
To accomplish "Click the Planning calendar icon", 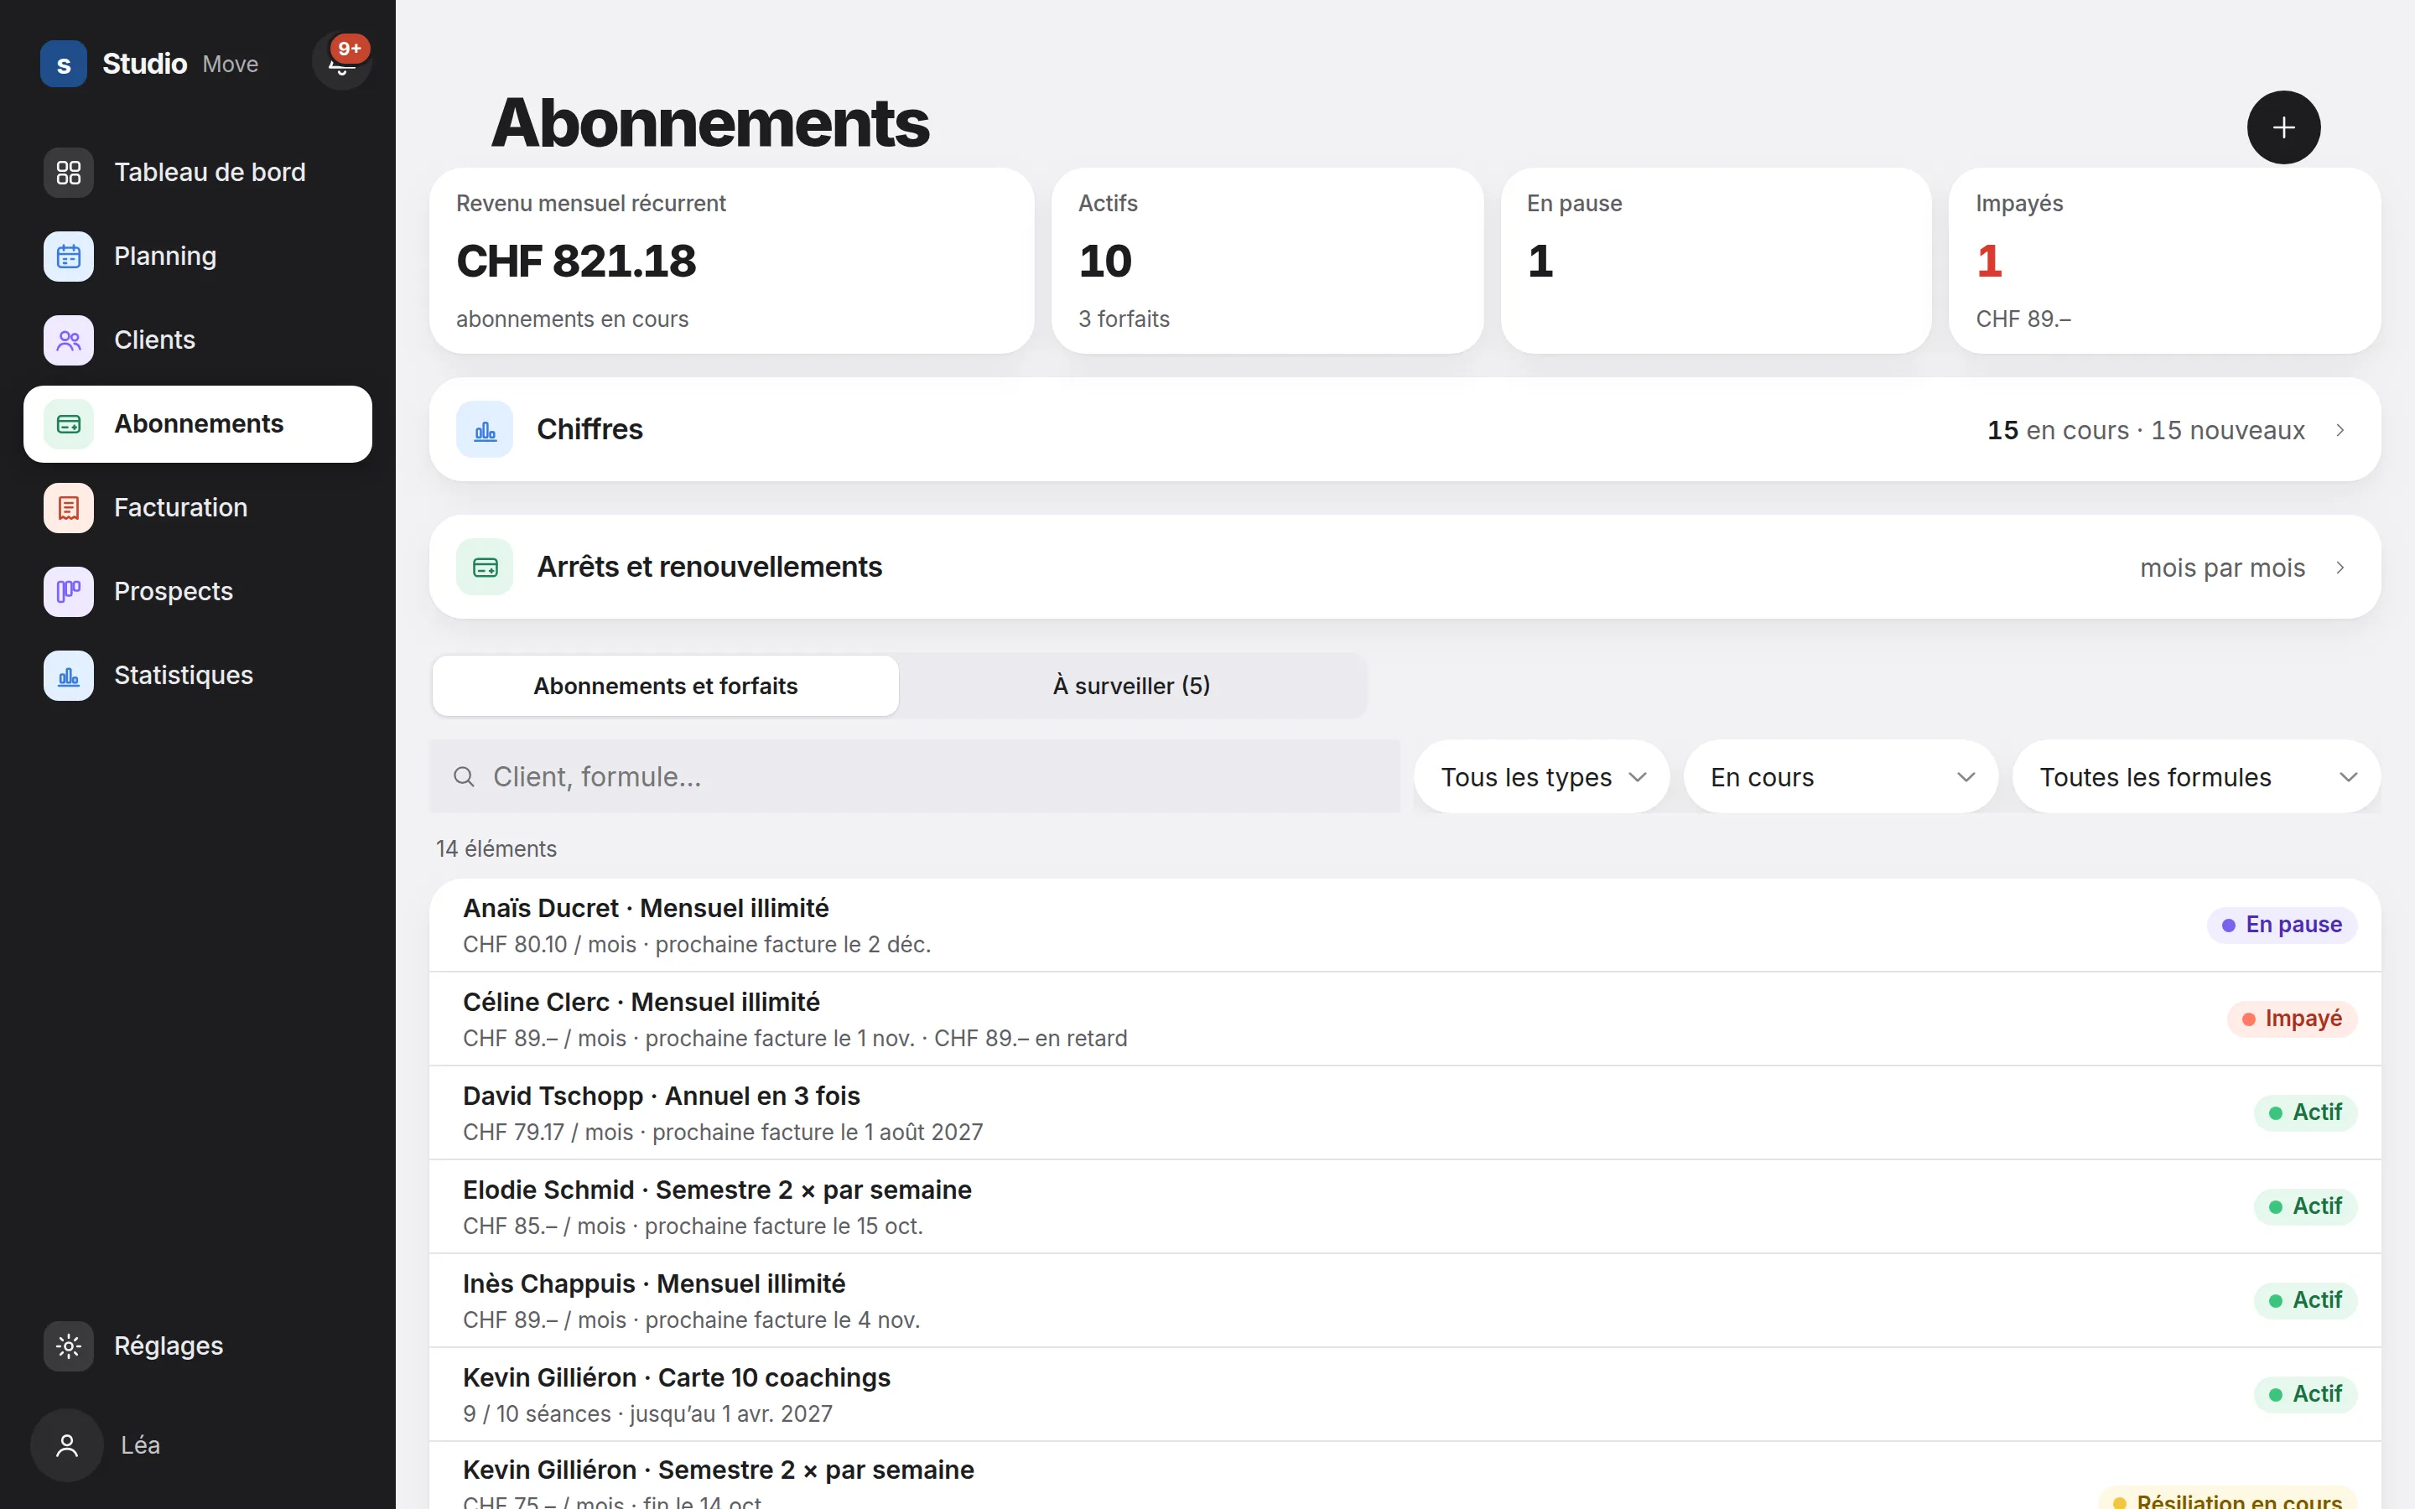I will point(69,257).
